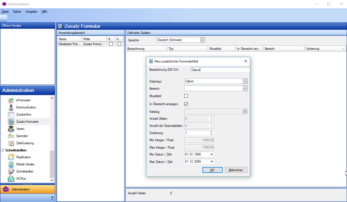
Task: Open the Spenden sidebar icon
Action: point(11,136)
